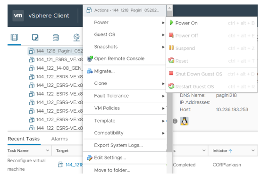Open the 144_1218 target link in tasks

(74, 165)
